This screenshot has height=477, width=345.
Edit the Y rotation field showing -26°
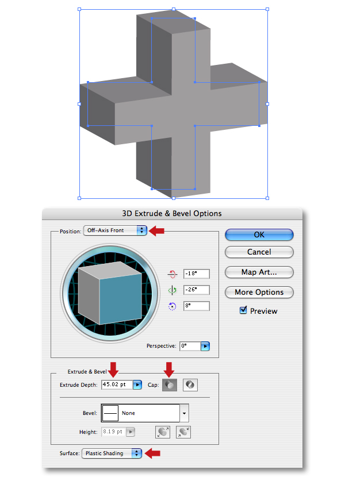(197, 290)
